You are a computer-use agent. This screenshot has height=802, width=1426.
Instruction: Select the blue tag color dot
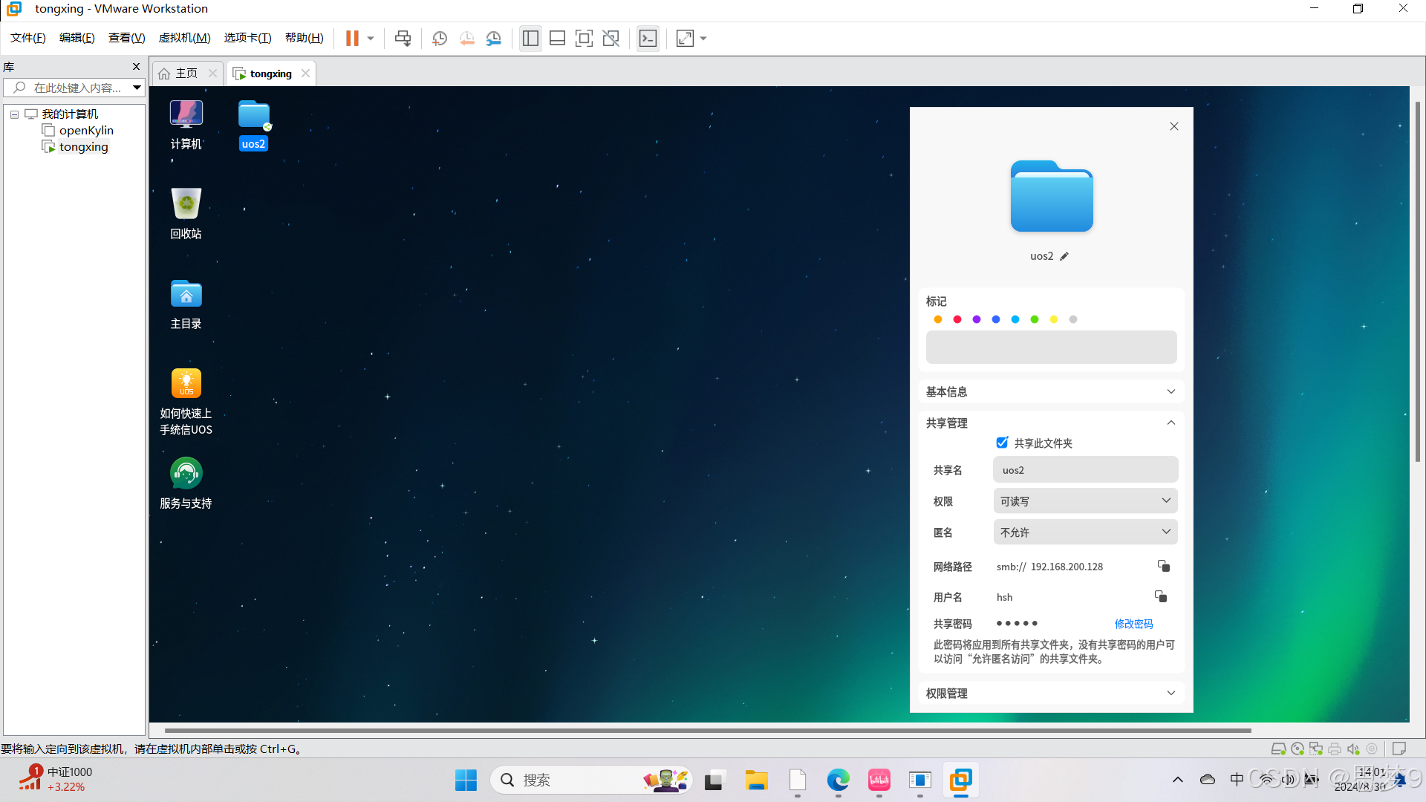[995, 319]
